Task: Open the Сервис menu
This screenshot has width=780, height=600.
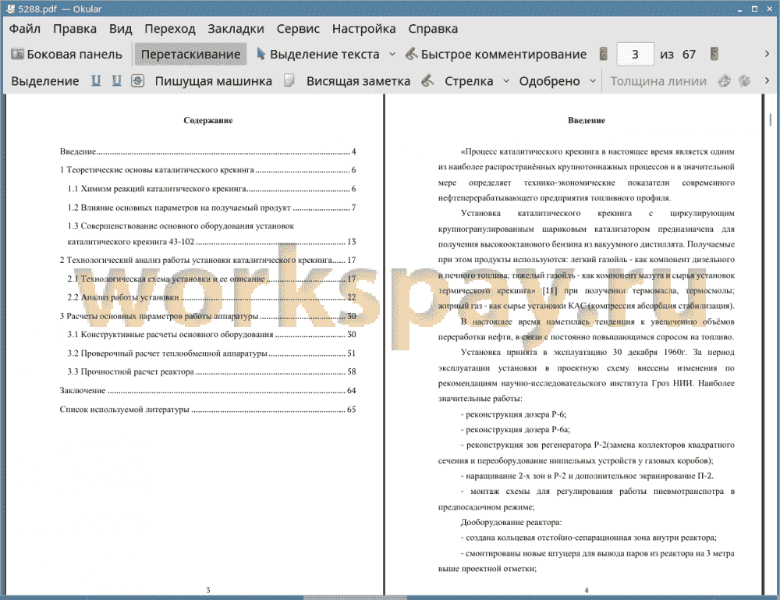Action: 298,29
